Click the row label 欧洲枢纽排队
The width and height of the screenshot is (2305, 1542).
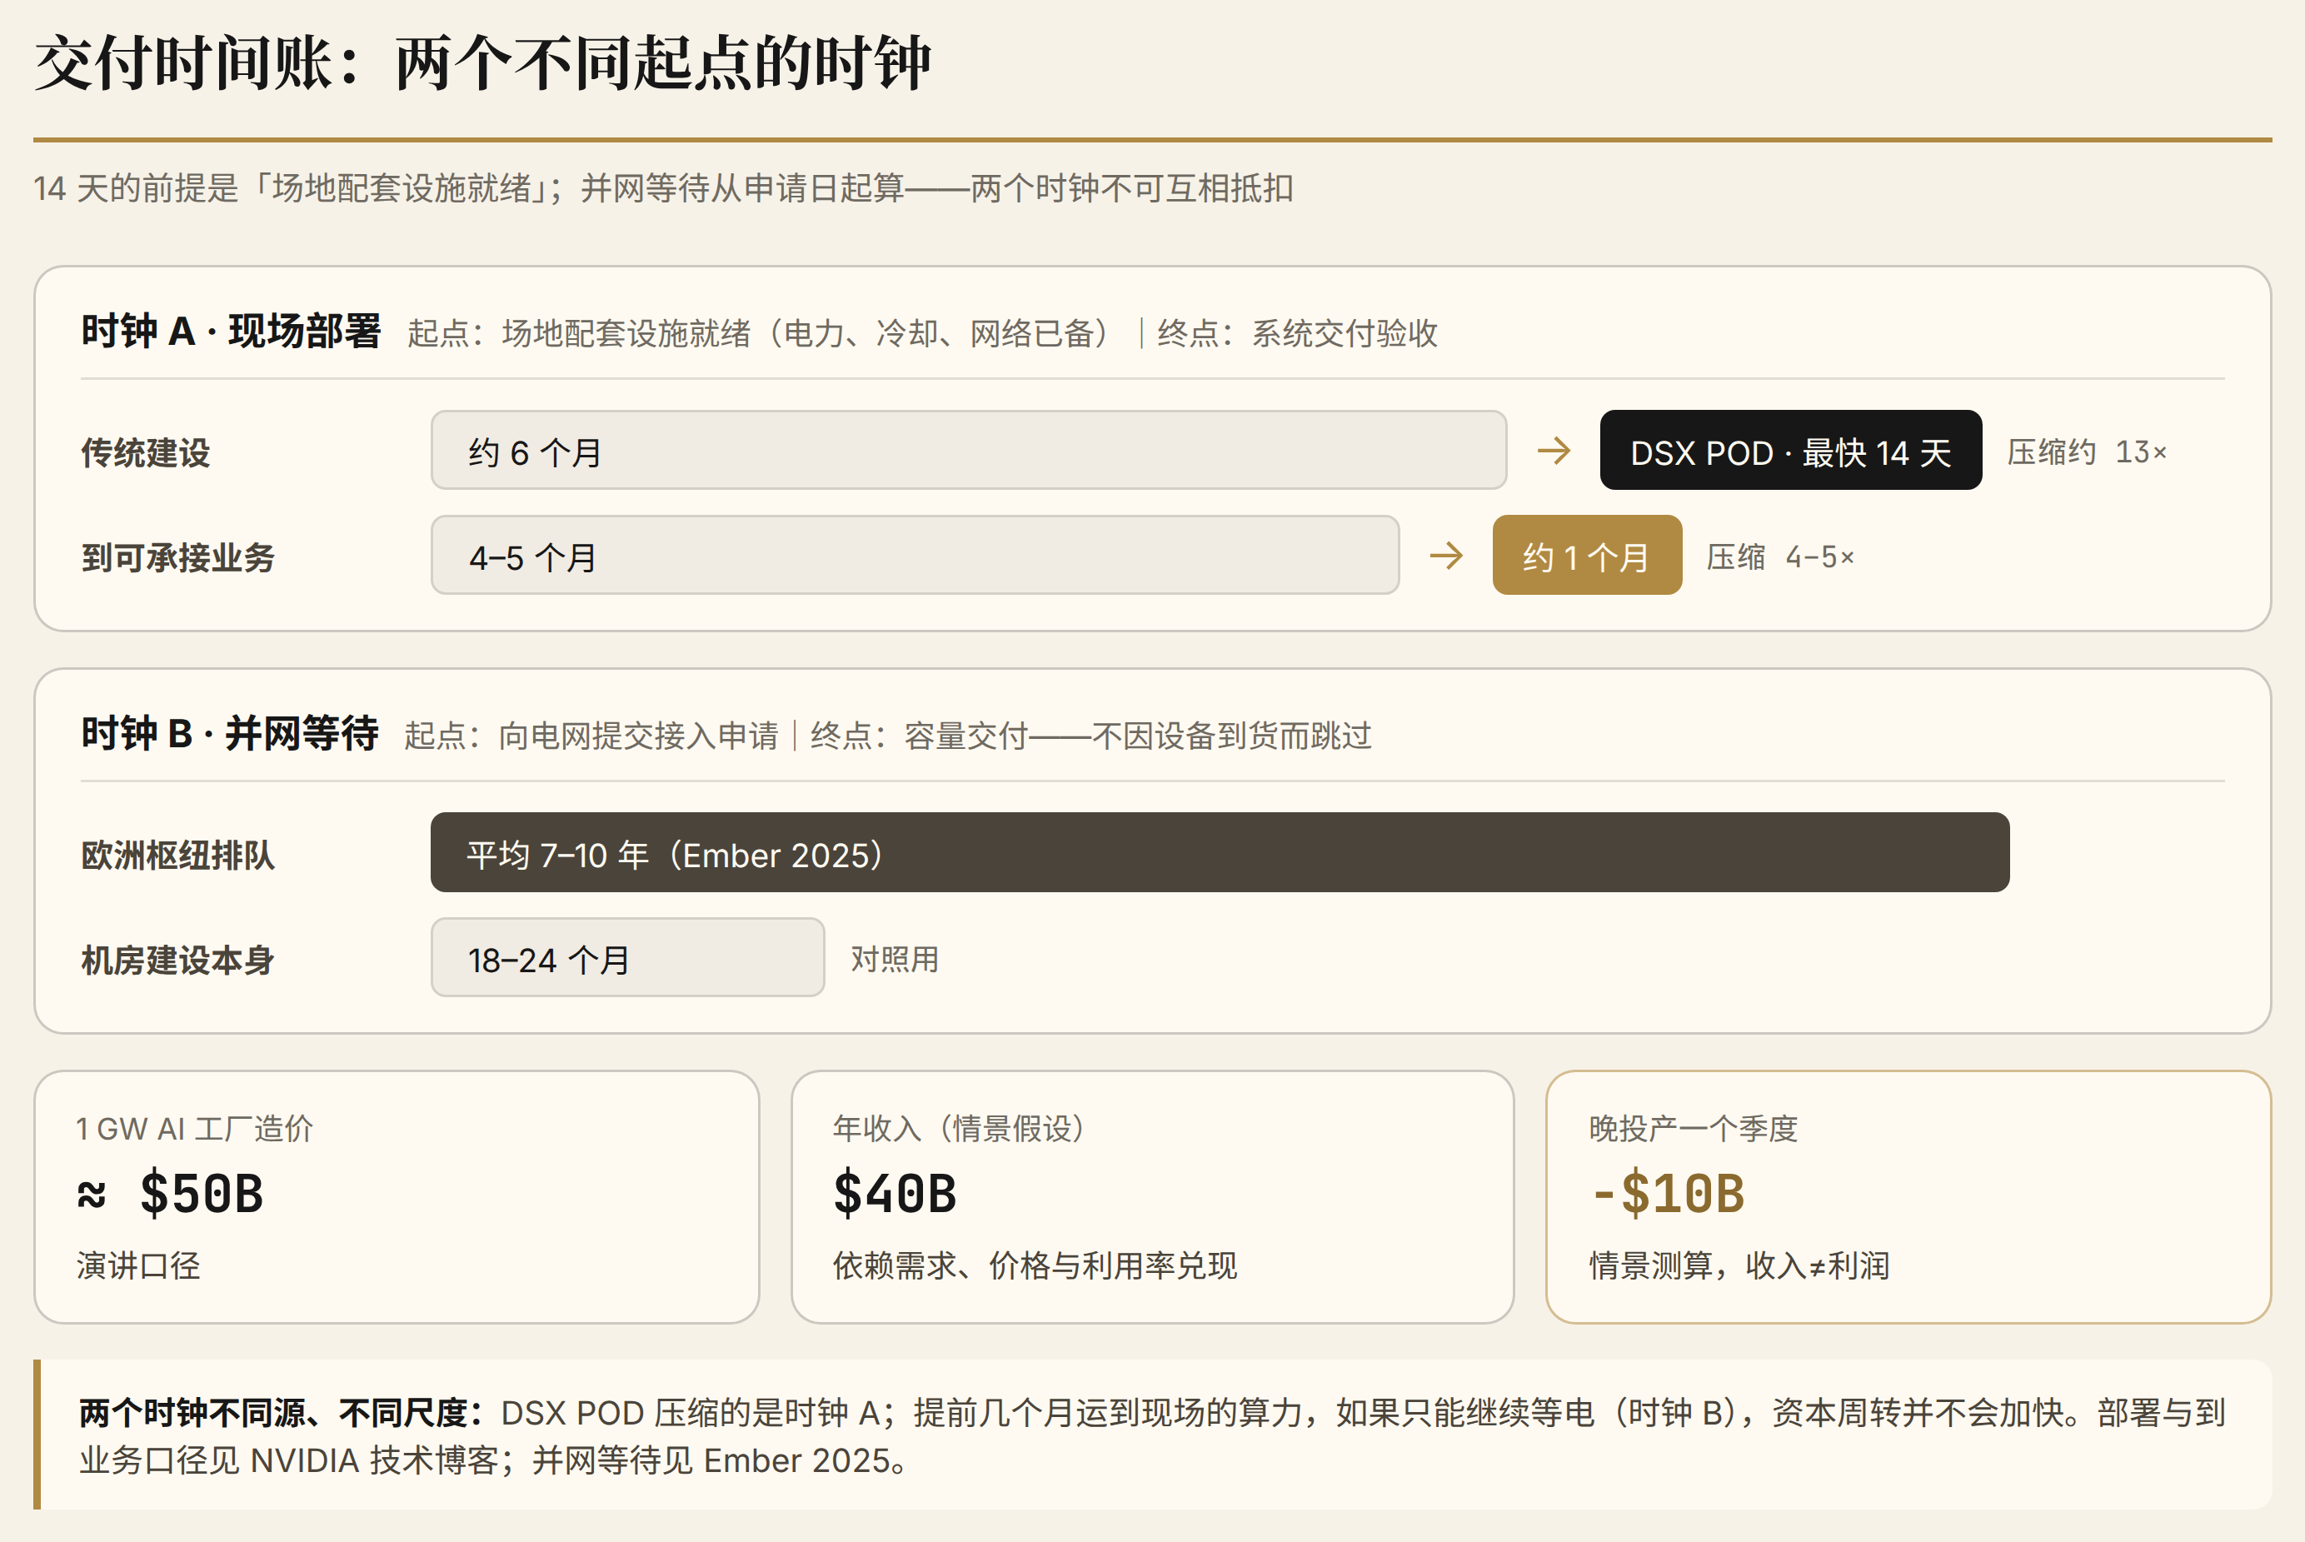[x=178, y=855]
